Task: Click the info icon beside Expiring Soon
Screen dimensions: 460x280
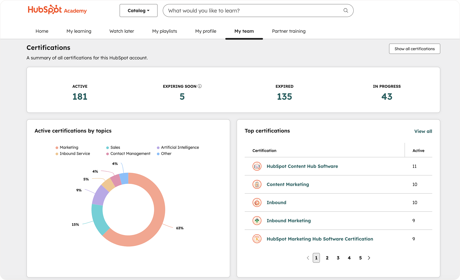Action: click(199, 86)
